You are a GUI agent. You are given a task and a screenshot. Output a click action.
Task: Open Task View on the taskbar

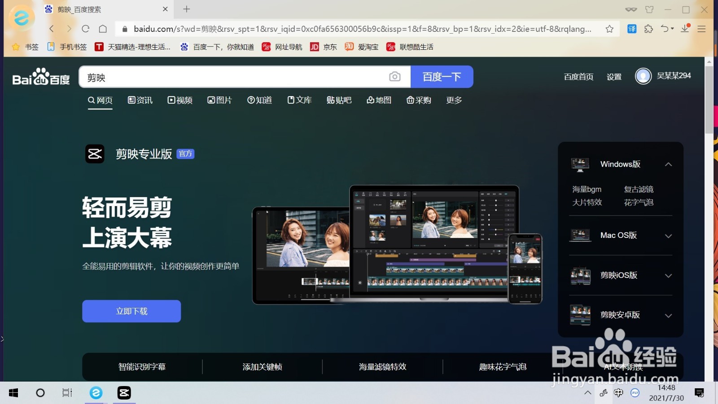[67, 393]
